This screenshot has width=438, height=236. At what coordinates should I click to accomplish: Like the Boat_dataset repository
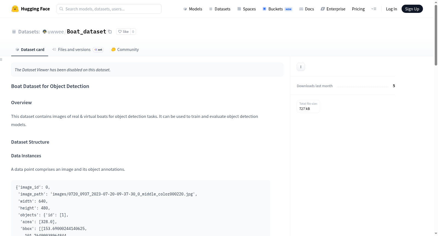(x=123, y=32)
